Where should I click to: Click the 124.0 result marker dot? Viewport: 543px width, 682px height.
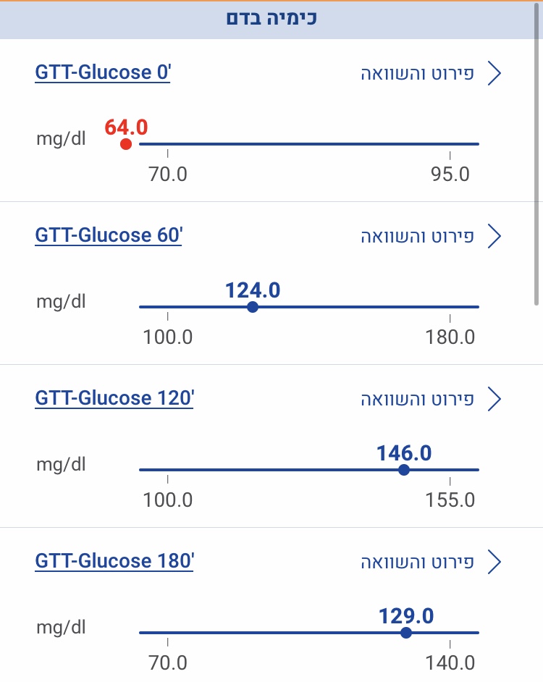(252, 307)
